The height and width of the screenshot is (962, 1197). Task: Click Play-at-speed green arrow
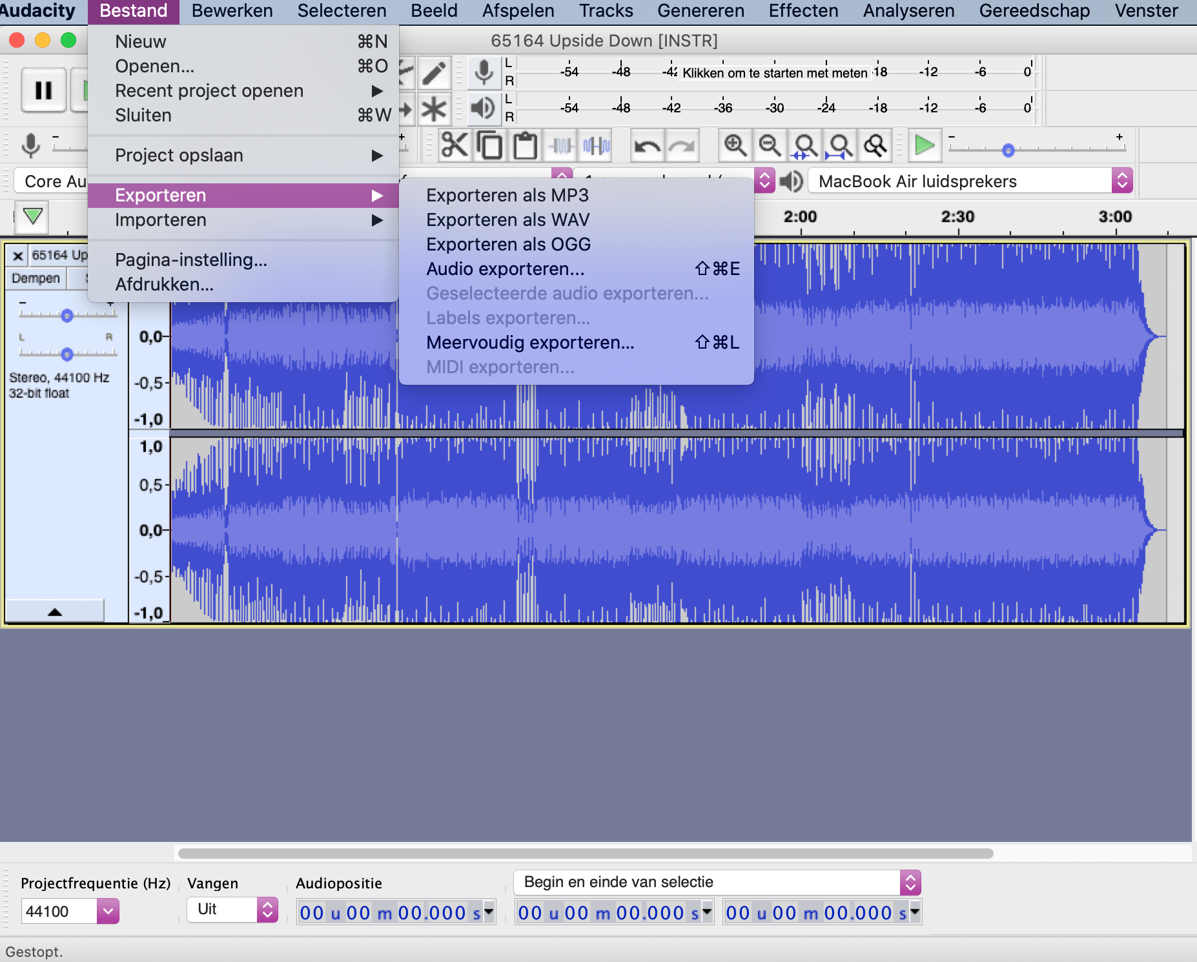[925, 145]
